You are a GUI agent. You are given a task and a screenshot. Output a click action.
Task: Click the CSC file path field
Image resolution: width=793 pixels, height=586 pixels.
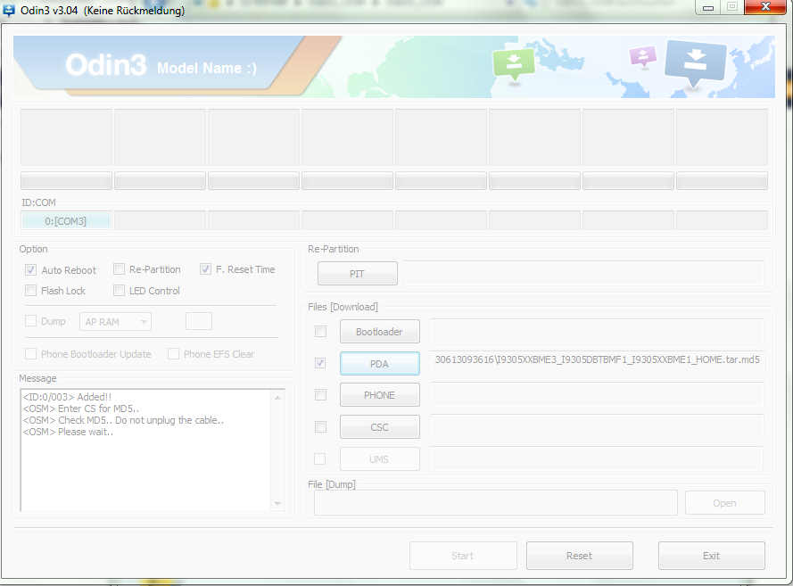[x=597, y=427]
